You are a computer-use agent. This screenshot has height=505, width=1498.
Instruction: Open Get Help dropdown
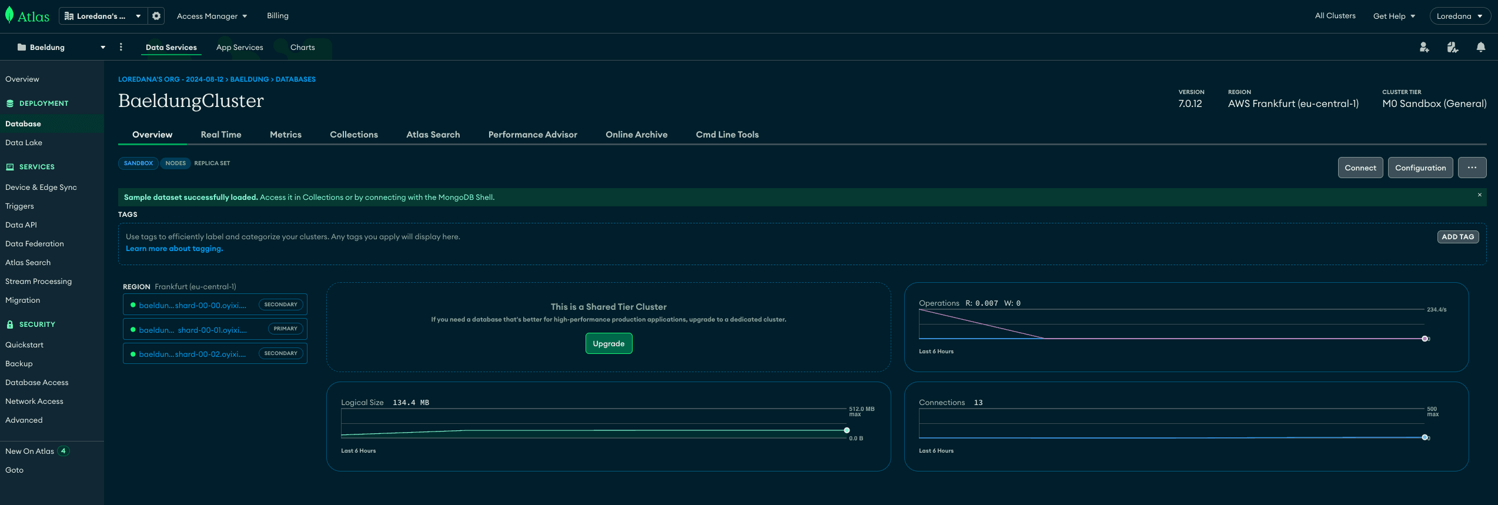1394,16
